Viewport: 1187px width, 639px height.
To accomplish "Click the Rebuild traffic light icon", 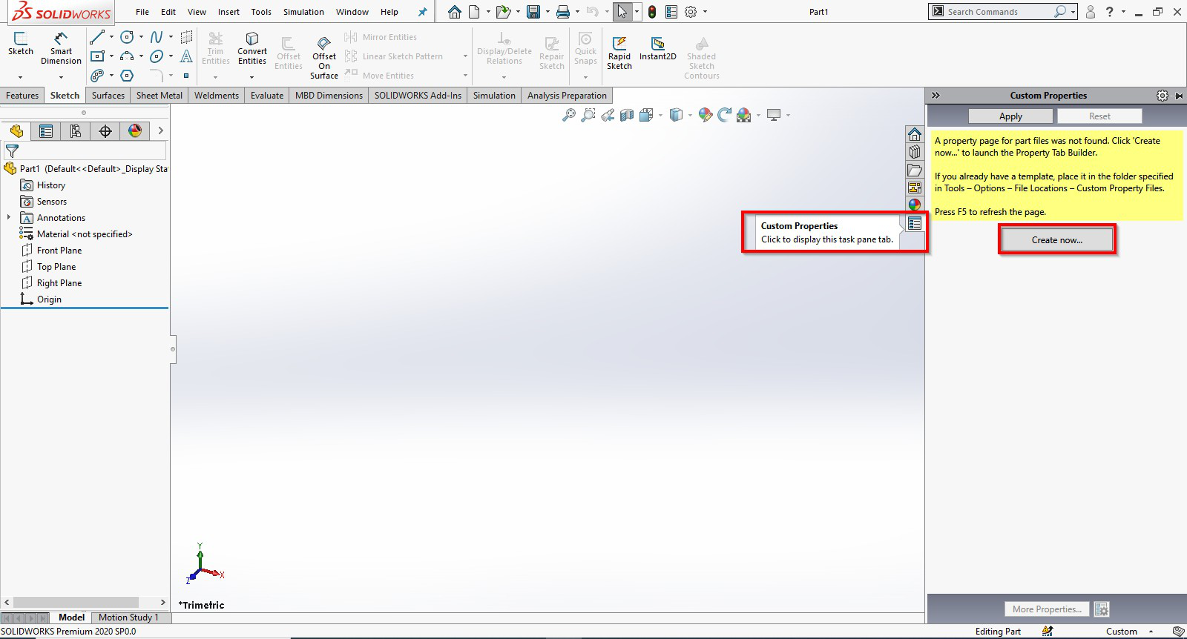I will click(652, 12).
